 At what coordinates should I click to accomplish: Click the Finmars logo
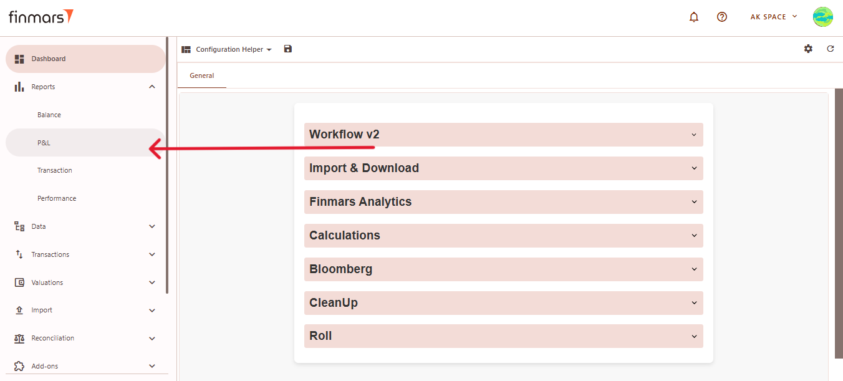[x=41, y=17]
